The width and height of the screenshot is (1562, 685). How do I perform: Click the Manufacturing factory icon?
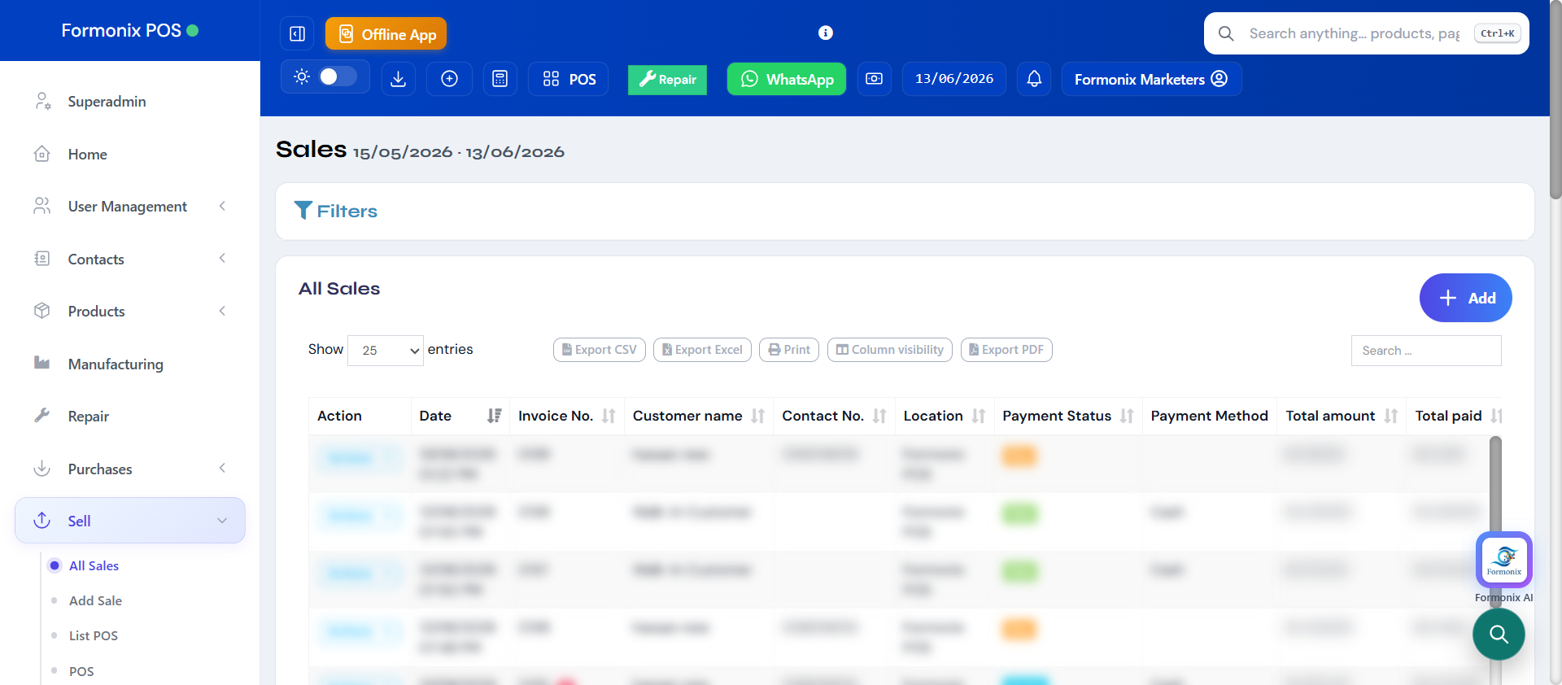(42, 363)
